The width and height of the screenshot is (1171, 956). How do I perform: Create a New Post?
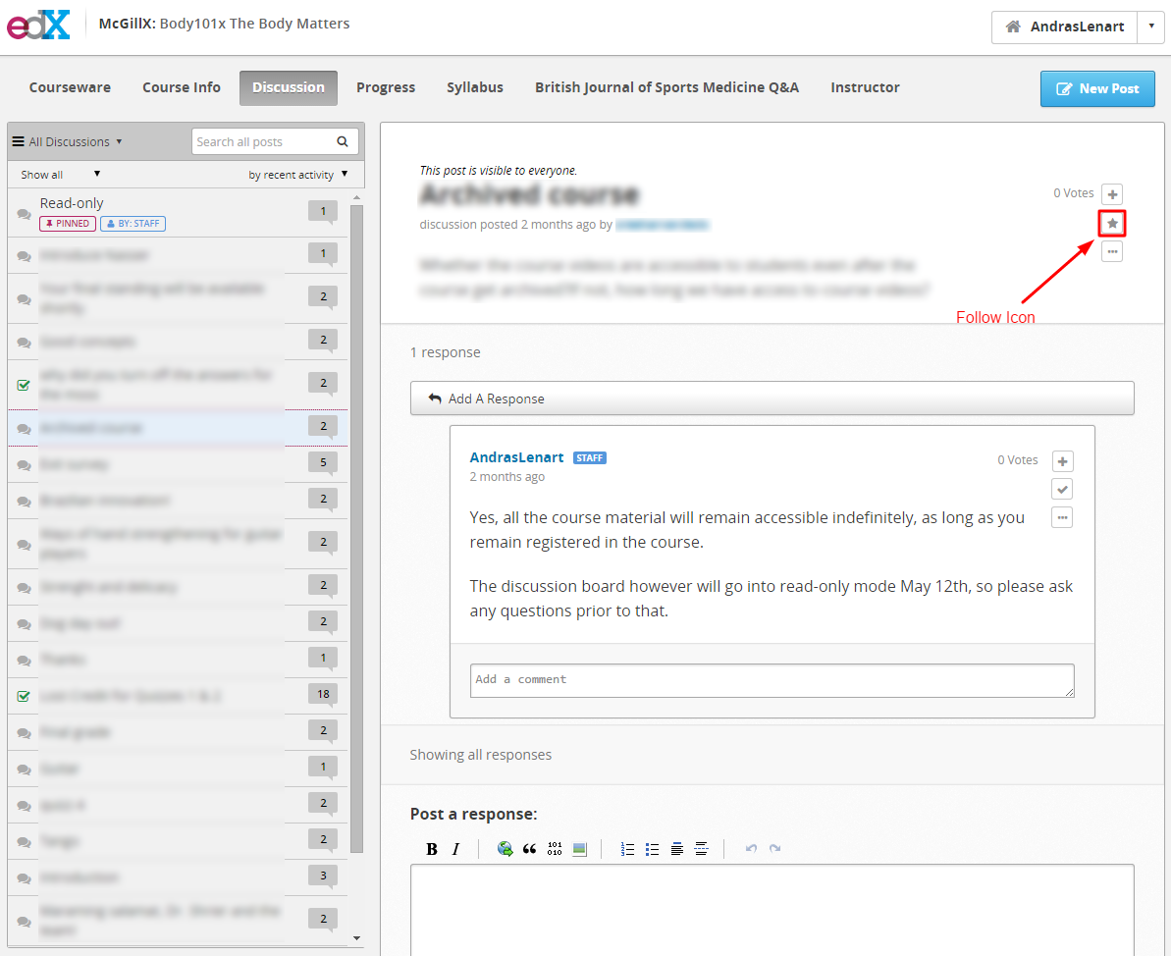click(x=1097, y=89)
